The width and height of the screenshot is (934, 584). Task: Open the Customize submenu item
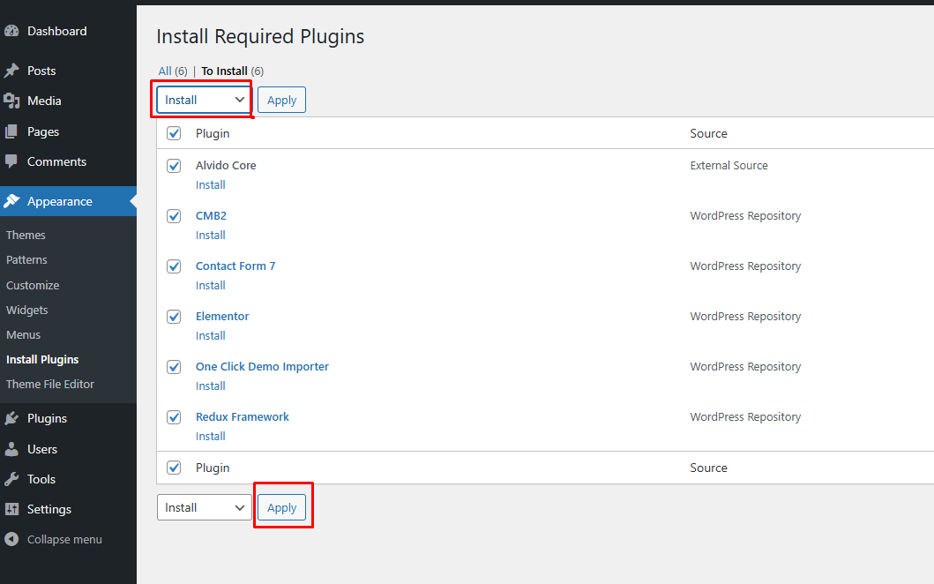point(33,286)
